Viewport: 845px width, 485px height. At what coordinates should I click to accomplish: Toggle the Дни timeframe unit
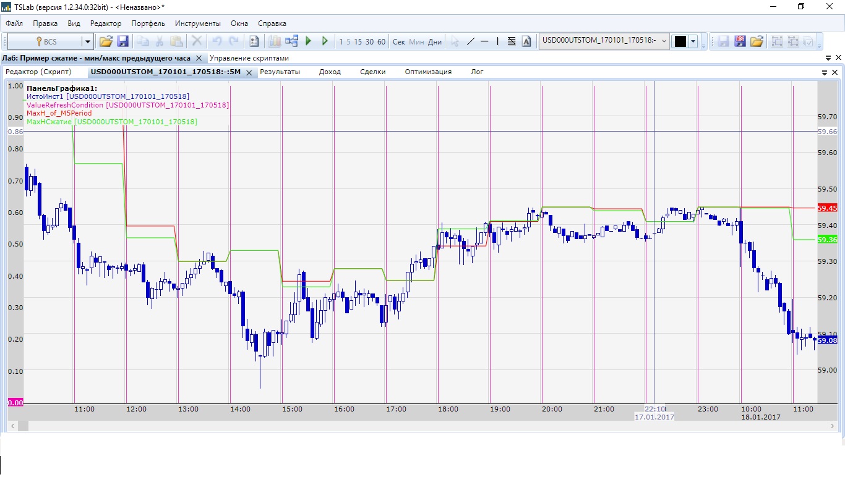[x=435, y=42]
